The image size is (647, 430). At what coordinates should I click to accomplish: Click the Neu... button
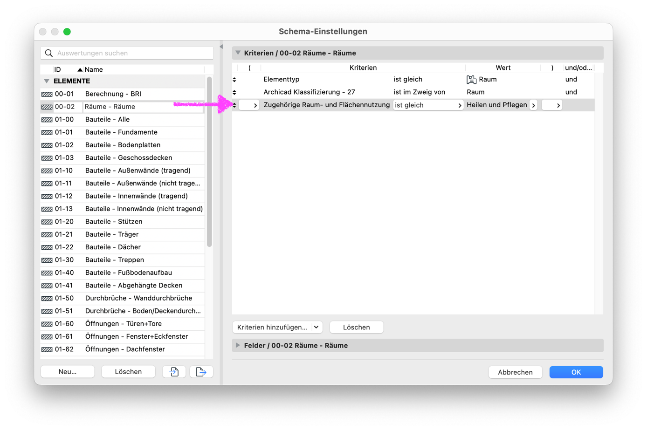(x=68, y=372)
